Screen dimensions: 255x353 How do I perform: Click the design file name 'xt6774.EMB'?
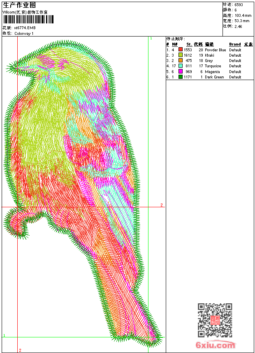[25, 28]
